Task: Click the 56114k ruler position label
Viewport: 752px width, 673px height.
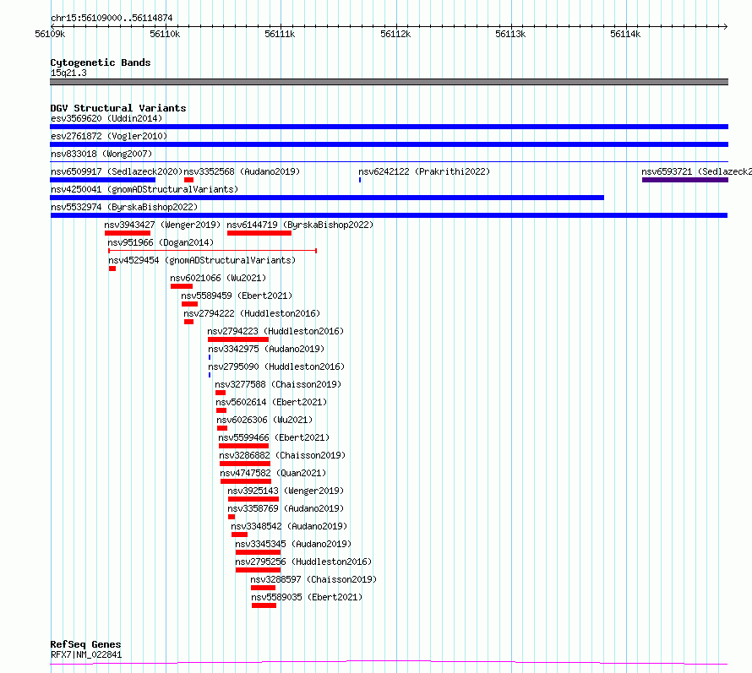Action: [x=625, y=34]
